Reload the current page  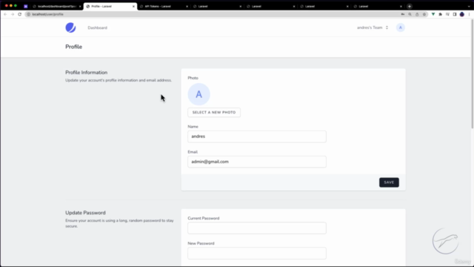[x=20, y=14]
